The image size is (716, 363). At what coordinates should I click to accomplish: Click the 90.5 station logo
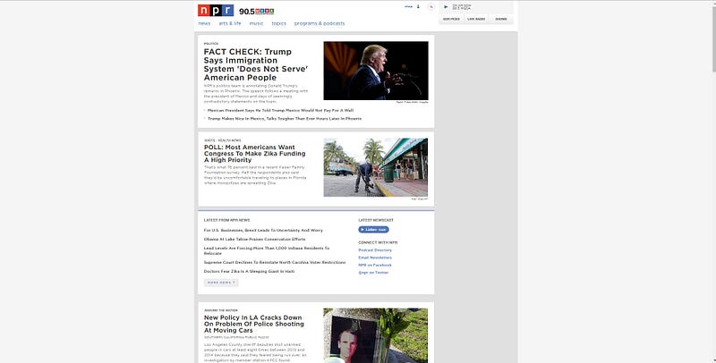pos(256,12)
